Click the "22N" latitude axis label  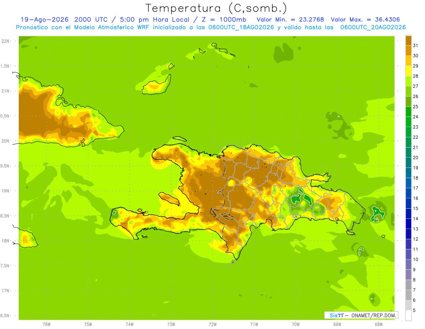coord(5,41)
